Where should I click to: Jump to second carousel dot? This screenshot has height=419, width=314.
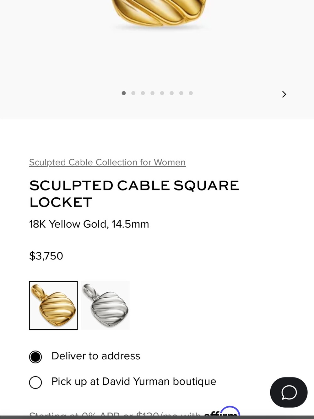[x=133, y=93]
